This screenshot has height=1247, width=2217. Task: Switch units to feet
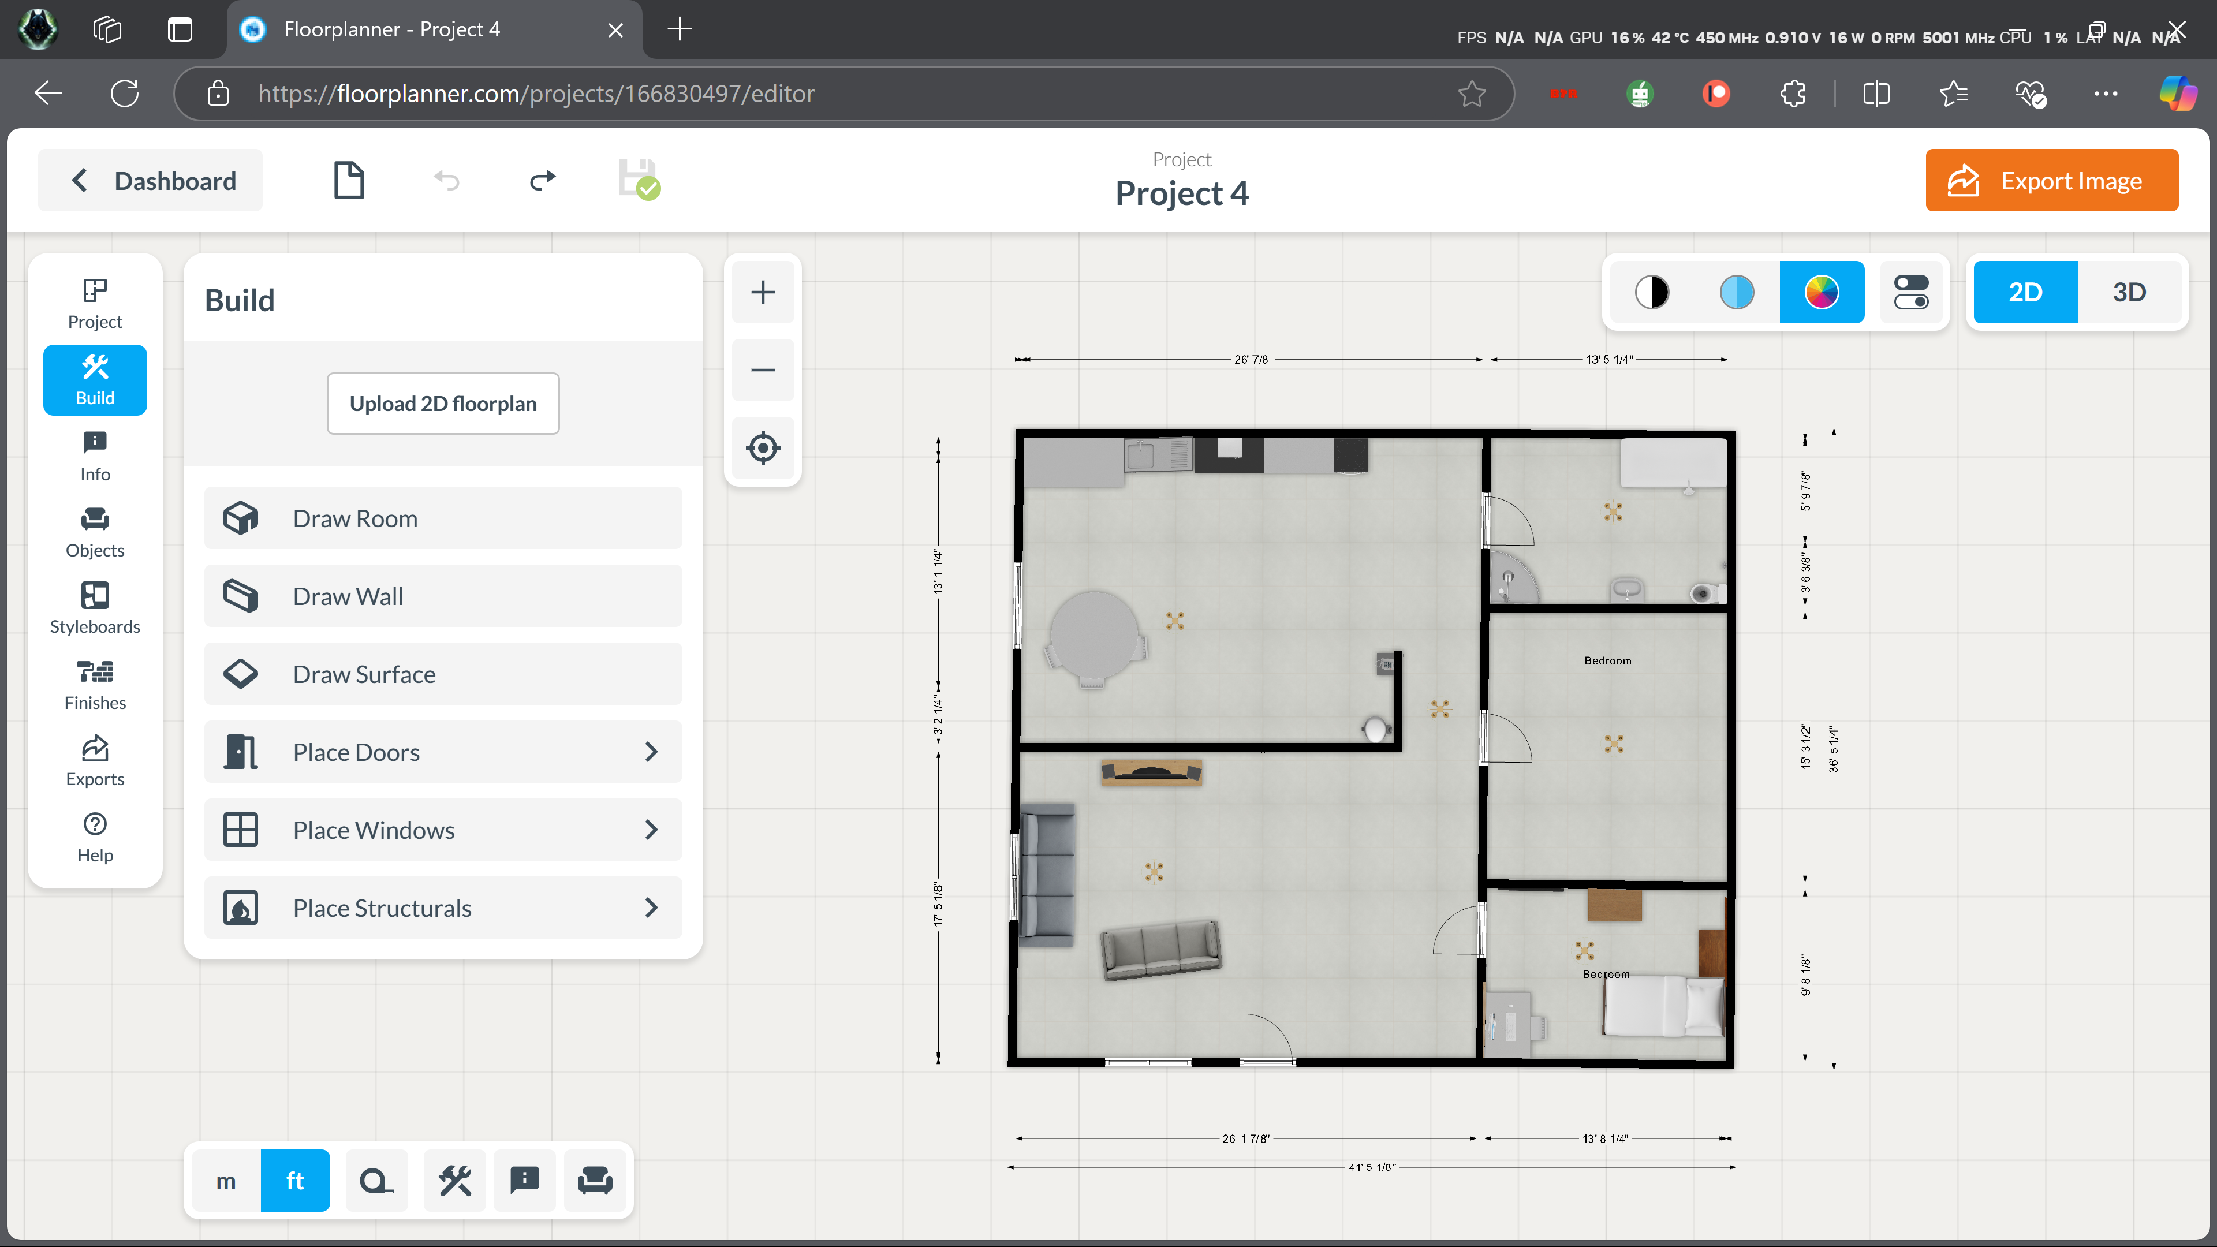coord(295,1181)
